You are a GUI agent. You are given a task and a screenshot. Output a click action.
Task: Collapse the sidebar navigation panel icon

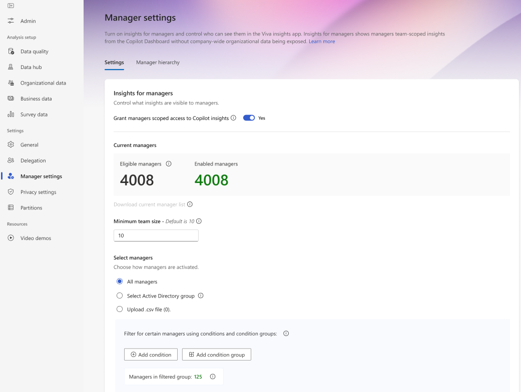click(11, 5)
